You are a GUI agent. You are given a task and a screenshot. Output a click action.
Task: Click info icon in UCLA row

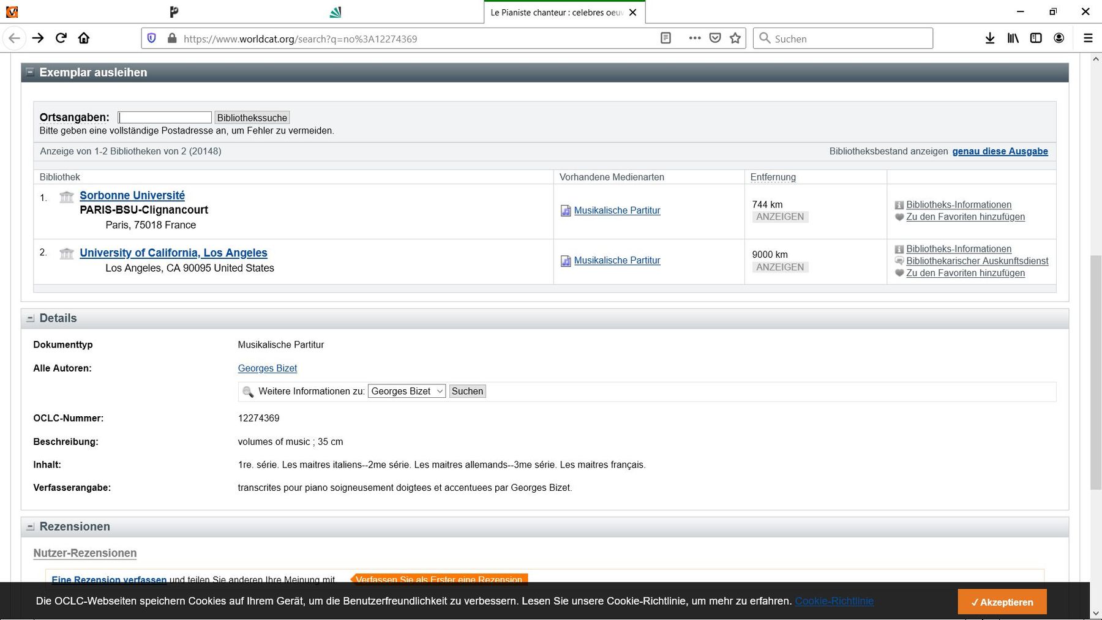tap(899, 249)
